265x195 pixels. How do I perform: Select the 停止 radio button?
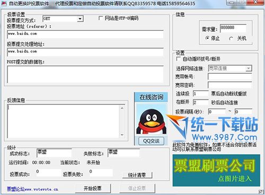tap(207, 38)
